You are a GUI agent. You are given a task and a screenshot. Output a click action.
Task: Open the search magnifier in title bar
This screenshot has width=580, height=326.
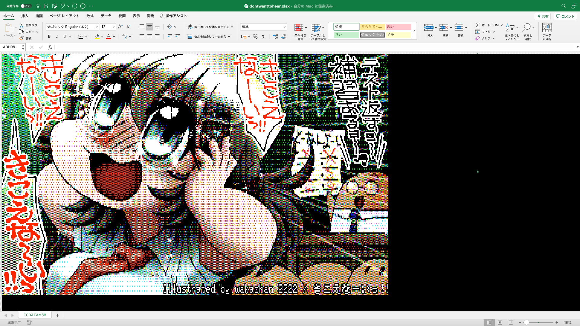point(563,6)
